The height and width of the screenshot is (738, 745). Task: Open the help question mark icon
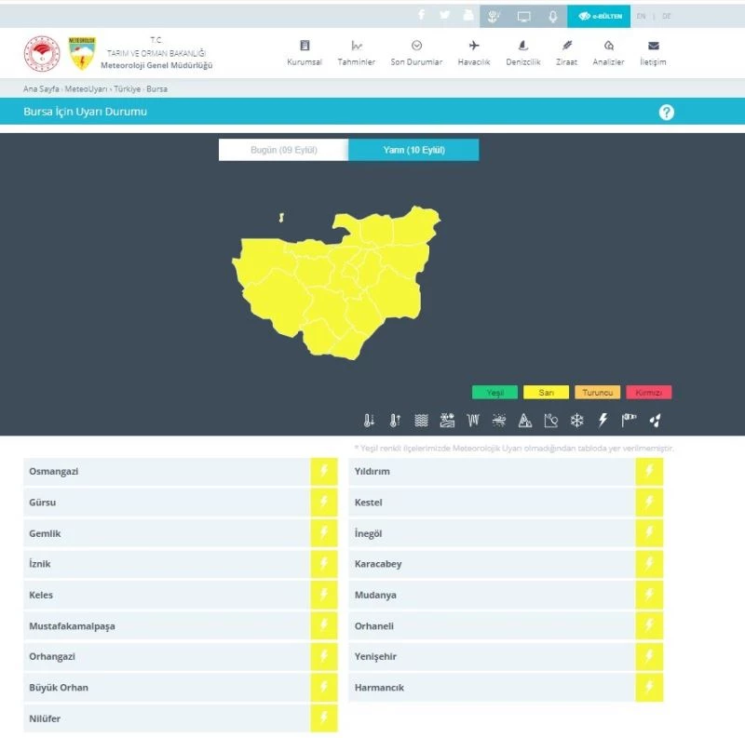click(666, 113)
